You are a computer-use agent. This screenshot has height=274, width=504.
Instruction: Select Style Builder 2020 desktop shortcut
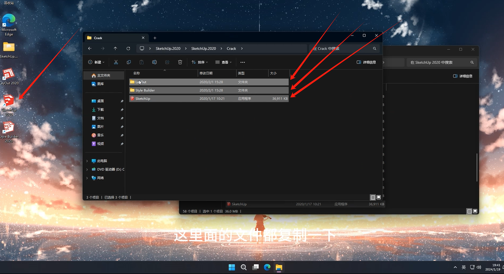(9, 132)
